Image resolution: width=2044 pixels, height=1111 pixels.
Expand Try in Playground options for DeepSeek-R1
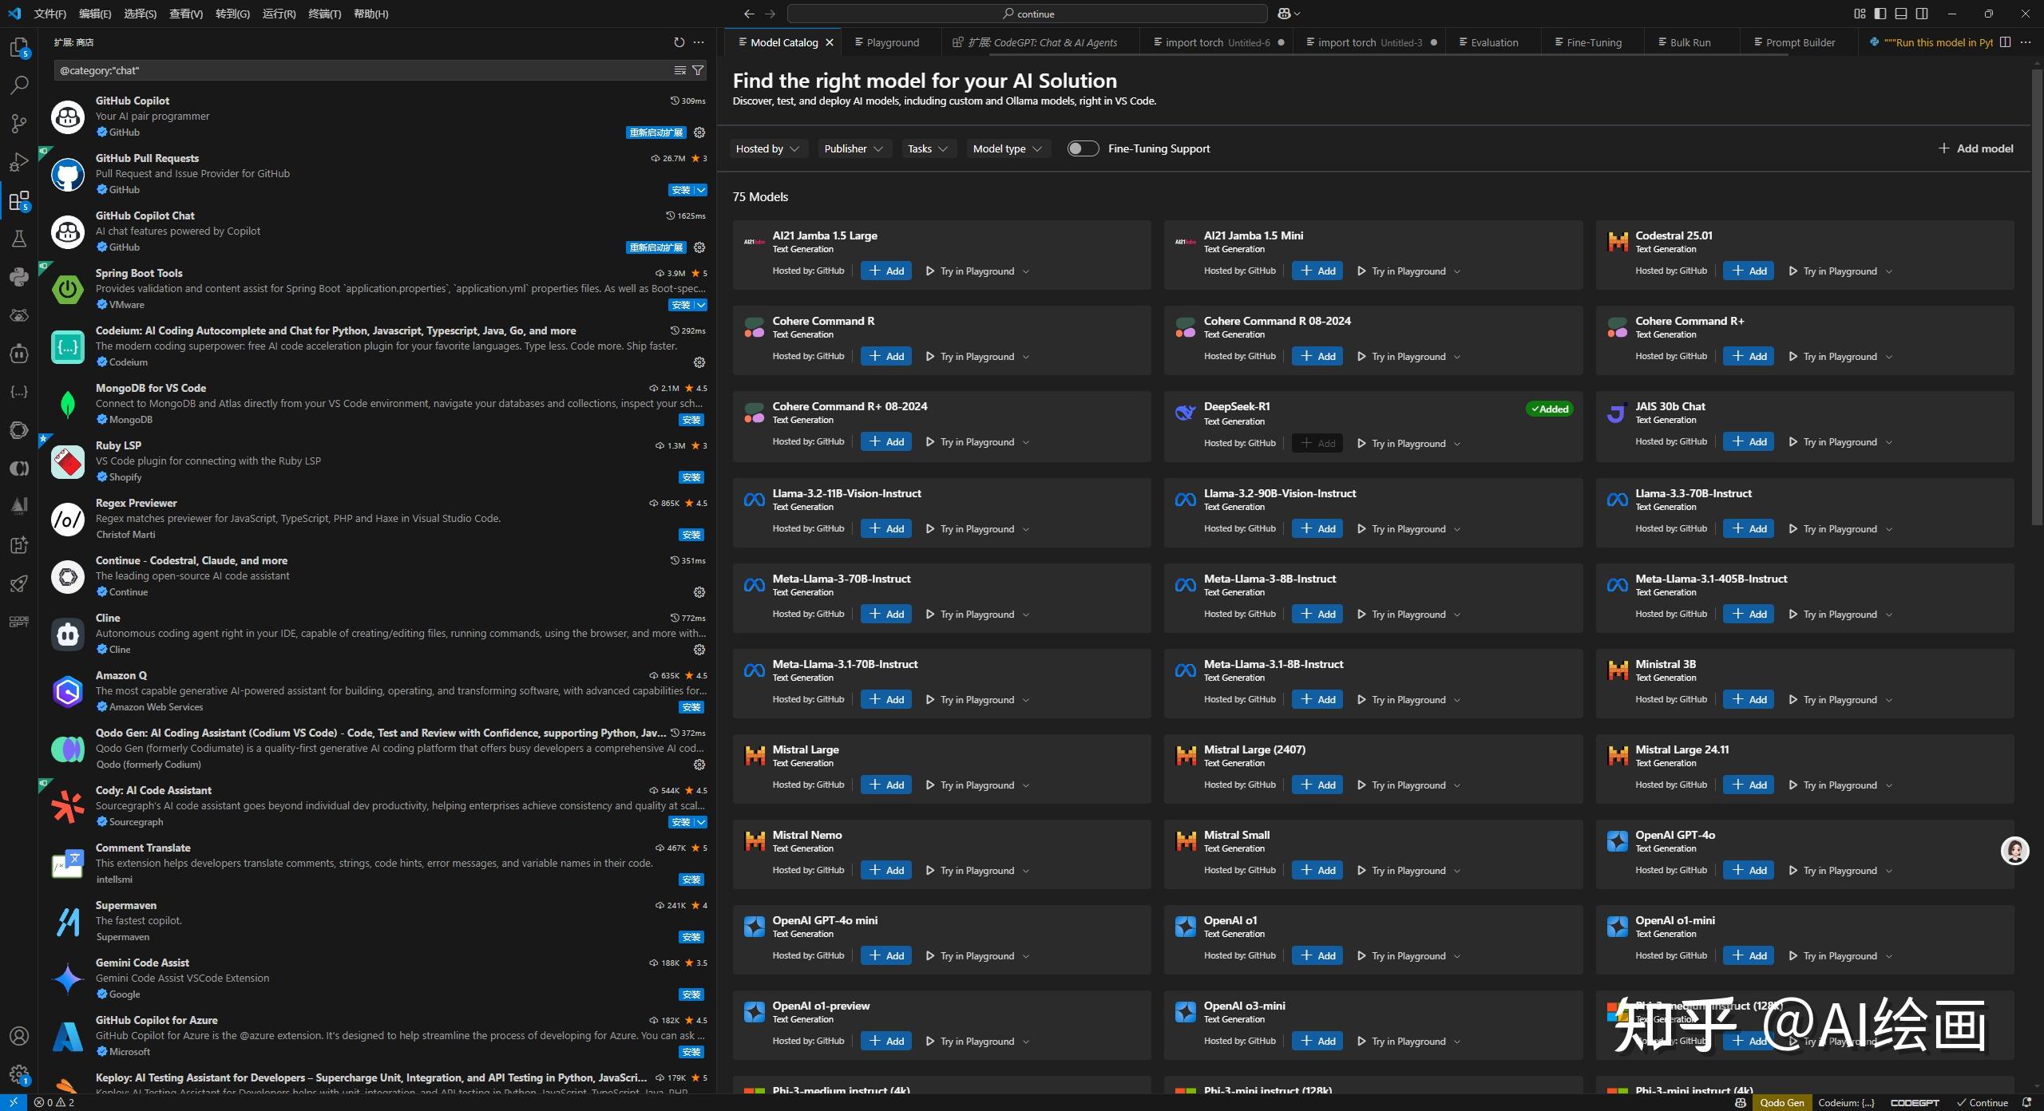pos(1457,443)
